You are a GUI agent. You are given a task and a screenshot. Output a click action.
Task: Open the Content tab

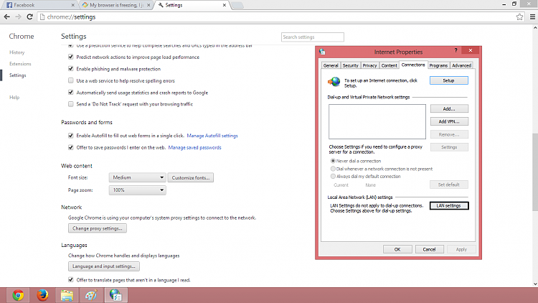389,65
